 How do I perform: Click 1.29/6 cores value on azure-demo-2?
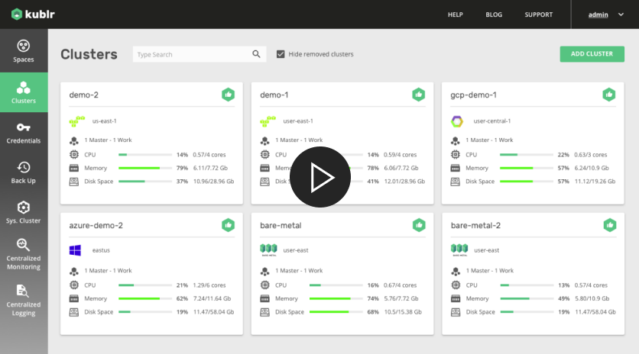tap(209, 285)
